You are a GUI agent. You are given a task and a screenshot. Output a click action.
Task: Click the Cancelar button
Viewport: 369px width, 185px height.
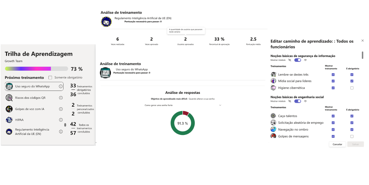pyautogui.click(x=337, y=144)
